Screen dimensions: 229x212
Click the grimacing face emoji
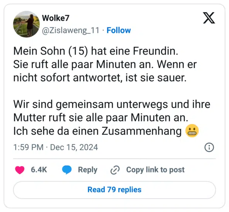[192, 131]
